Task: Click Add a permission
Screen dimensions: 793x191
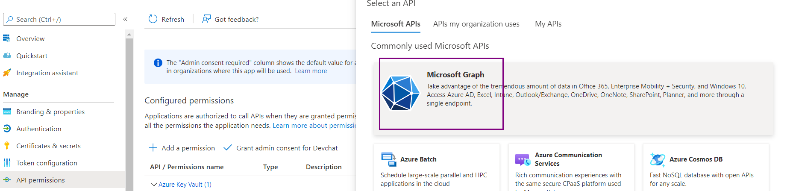Action: pyautogui.click(x=182, y=148)
